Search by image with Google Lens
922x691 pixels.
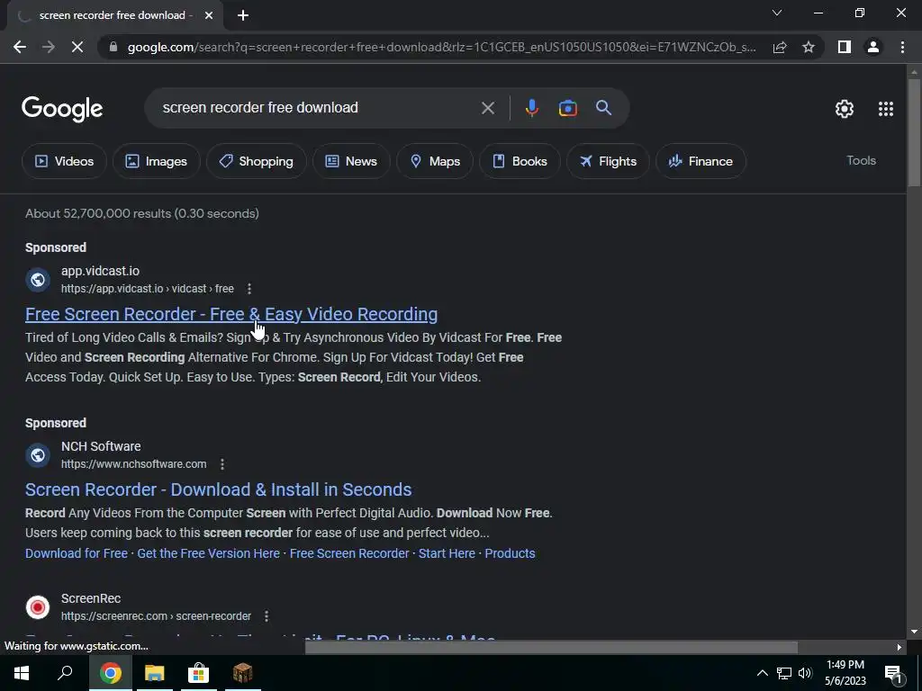(x=567, y=108)
